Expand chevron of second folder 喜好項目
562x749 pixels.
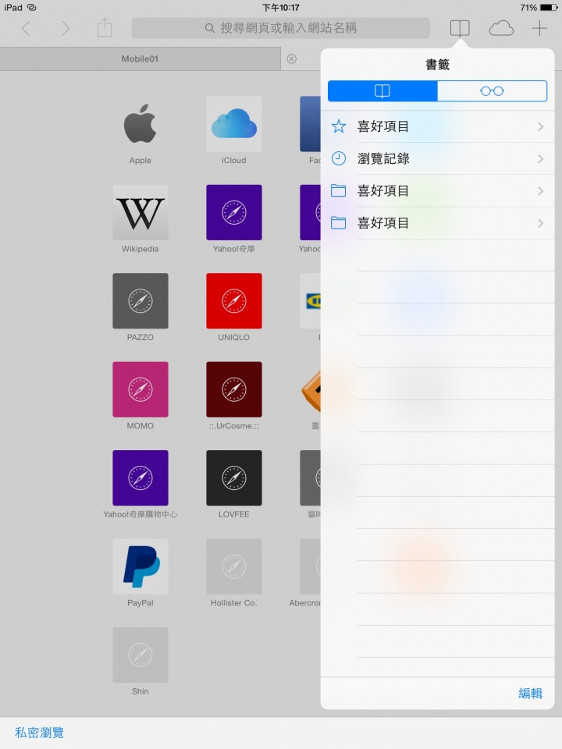coord(540,223)
